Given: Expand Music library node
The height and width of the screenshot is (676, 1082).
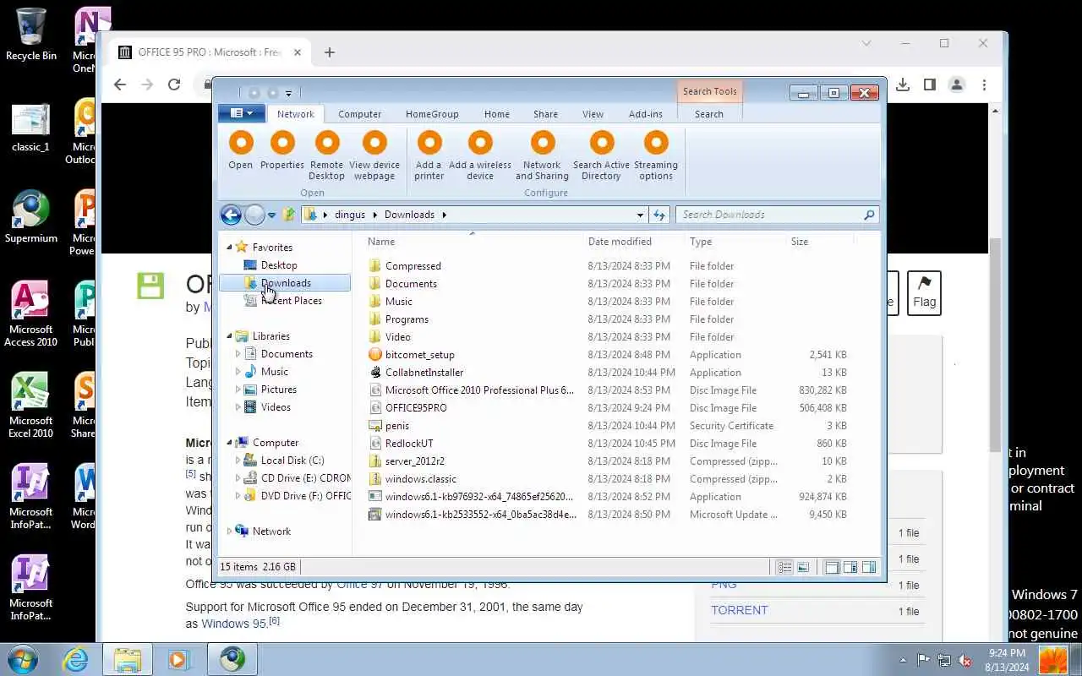Looking at the screenshot, I should [x=238, y=372].
